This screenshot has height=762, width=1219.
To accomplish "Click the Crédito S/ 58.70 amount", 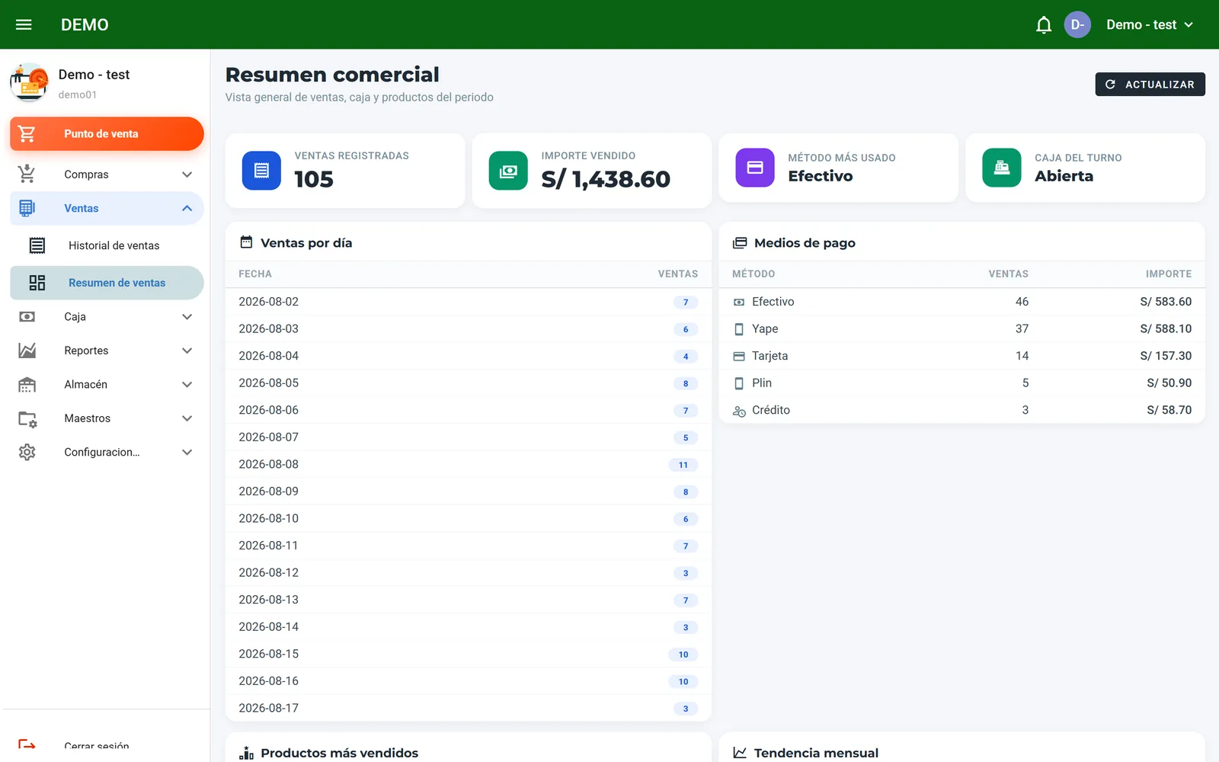I will [1169, 410].
